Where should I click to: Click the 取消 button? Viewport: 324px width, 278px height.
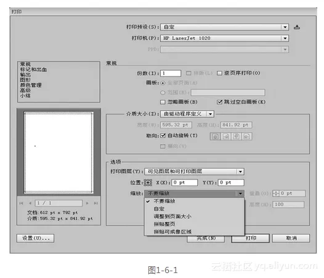[x=291, y=239]
